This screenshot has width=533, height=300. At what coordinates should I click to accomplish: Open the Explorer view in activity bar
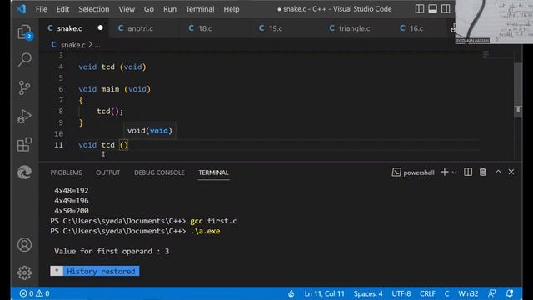[x=24, y=32]
